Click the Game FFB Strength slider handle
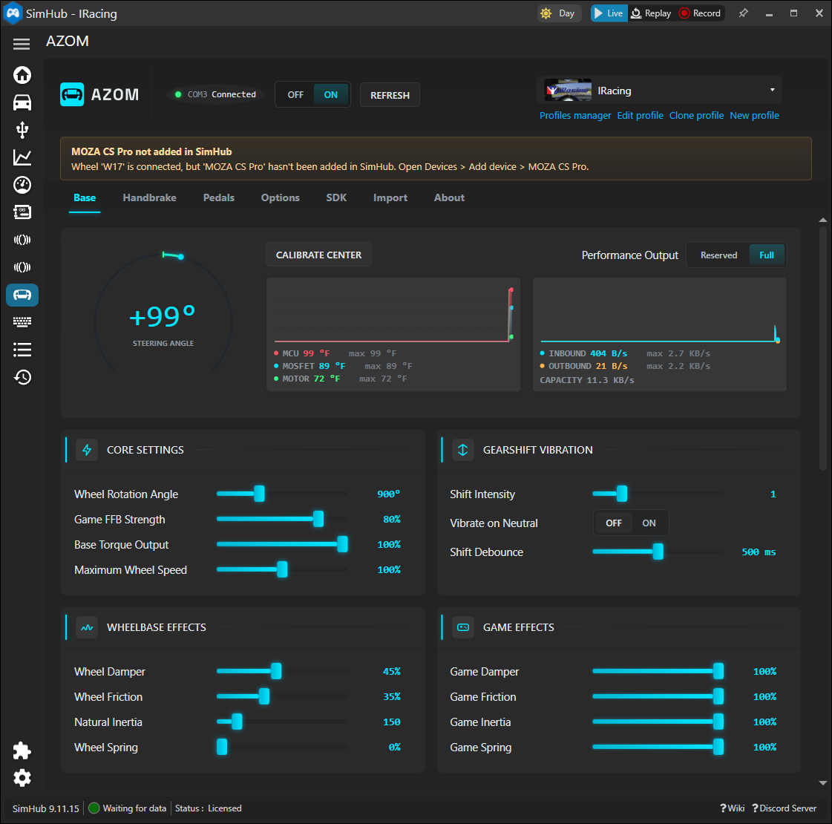 tap(318, 520)
